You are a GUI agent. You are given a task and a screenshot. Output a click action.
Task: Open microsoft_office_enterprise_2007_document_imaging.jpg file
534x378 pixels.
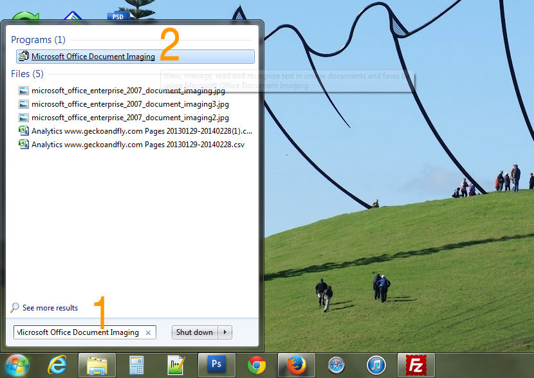click(x=128, y=91)
